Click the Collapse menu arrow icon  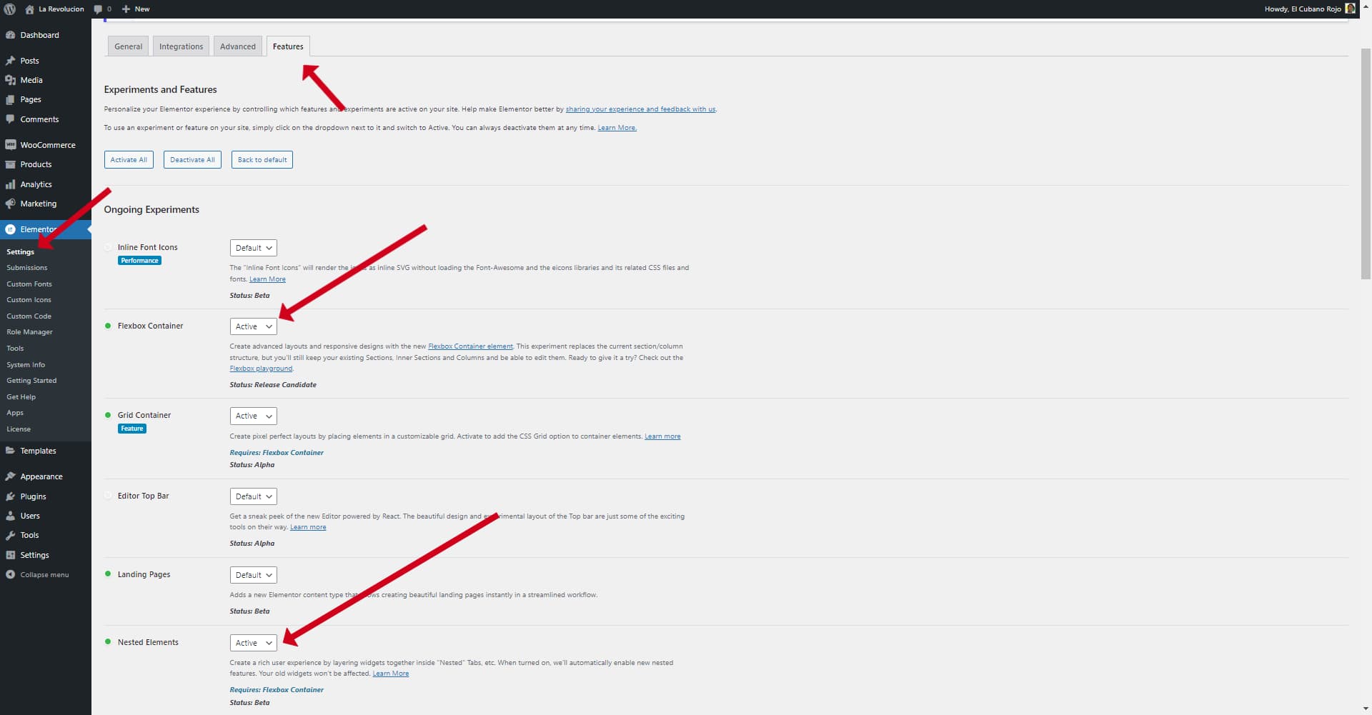pyautogui.click(x=10, y=574)
